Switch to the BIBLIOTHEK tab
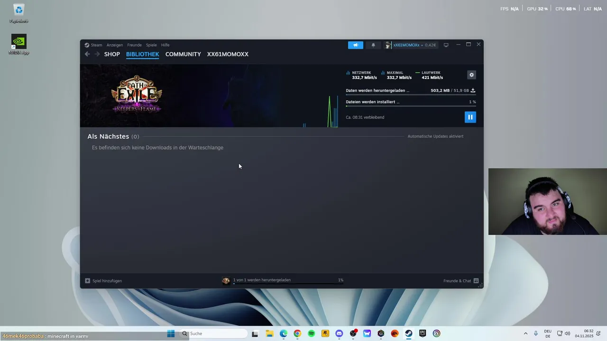This screenshot has height=341, width=607. [142, 54]
